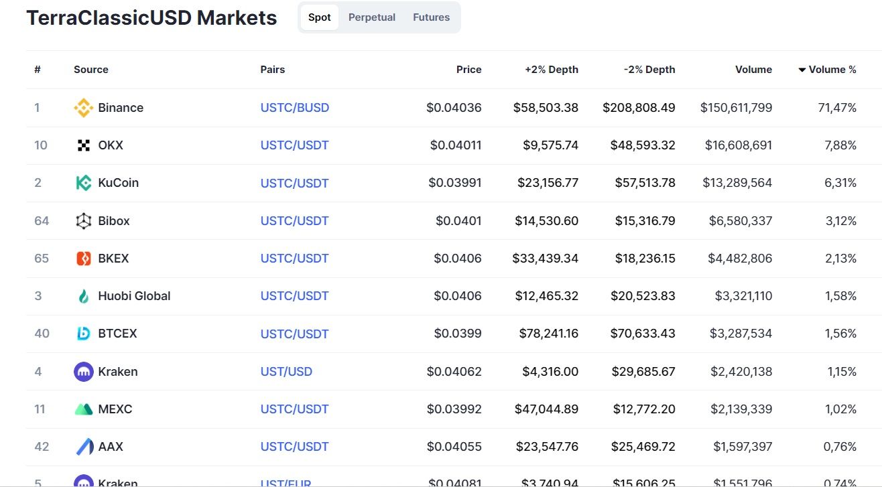The width and height of the screenshot is (882, 487).
Task: Sort table by Price column header
Action: coord(468,70)
